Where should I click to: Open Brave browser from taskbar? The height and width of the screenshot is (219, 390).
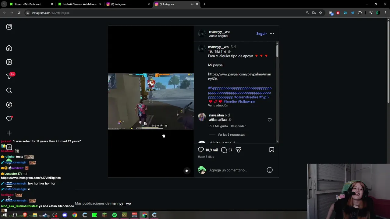coord(25,215)
